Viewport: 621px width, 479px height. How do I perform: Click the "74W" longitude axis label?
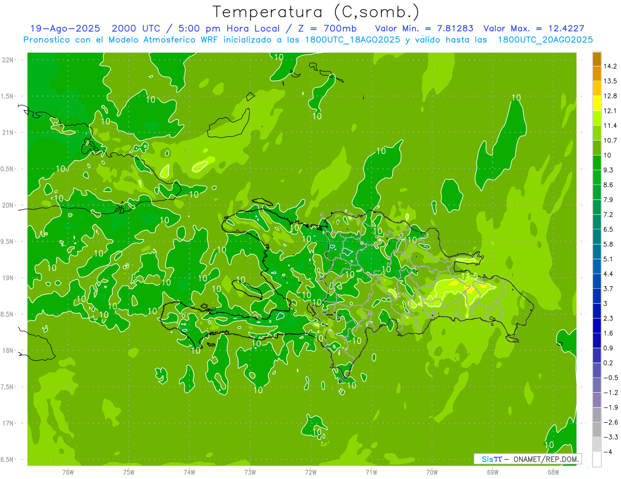(189, 472)
